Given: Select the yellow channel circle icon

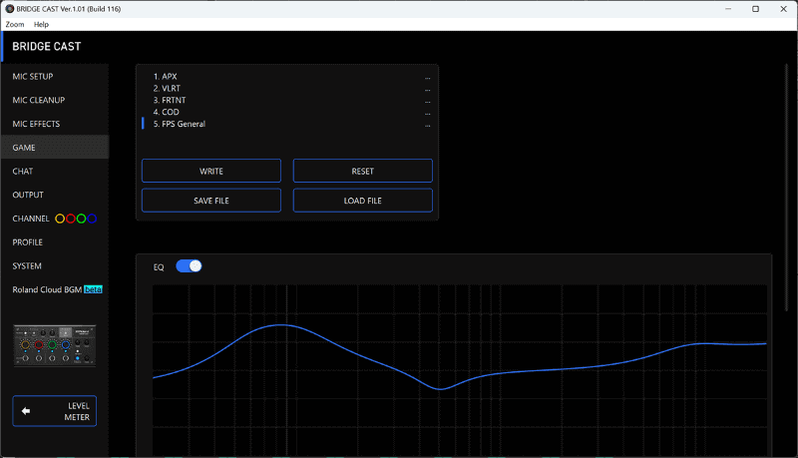Looking at the screenshot, I should 60,219.
